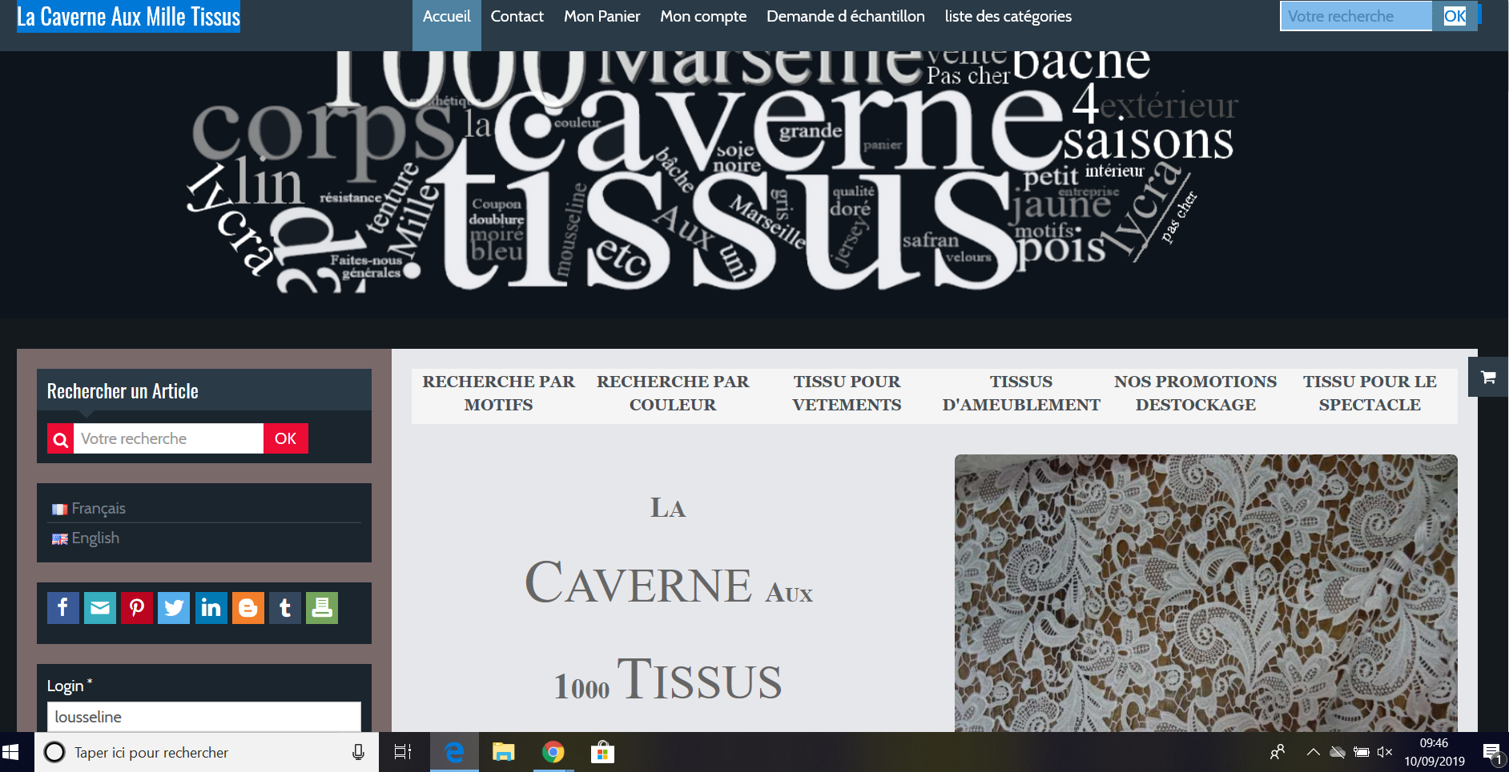Click the OneDrive cloud tray icon
This screenshot has height=772, width=1509.
point(1337,752)
